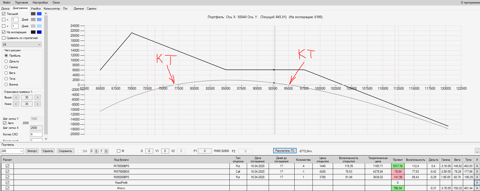Image resolution: width=480 pixels, height=191 pixels.
Task: Click the dark gray swatch for Текущий
Action: click(x=33, y=14)
